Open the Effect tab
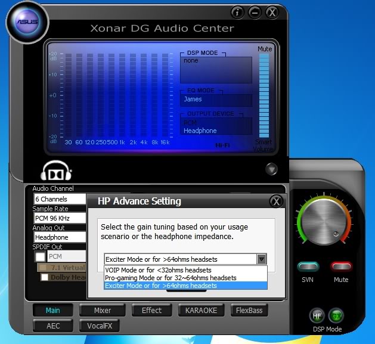 coord(151,310)
